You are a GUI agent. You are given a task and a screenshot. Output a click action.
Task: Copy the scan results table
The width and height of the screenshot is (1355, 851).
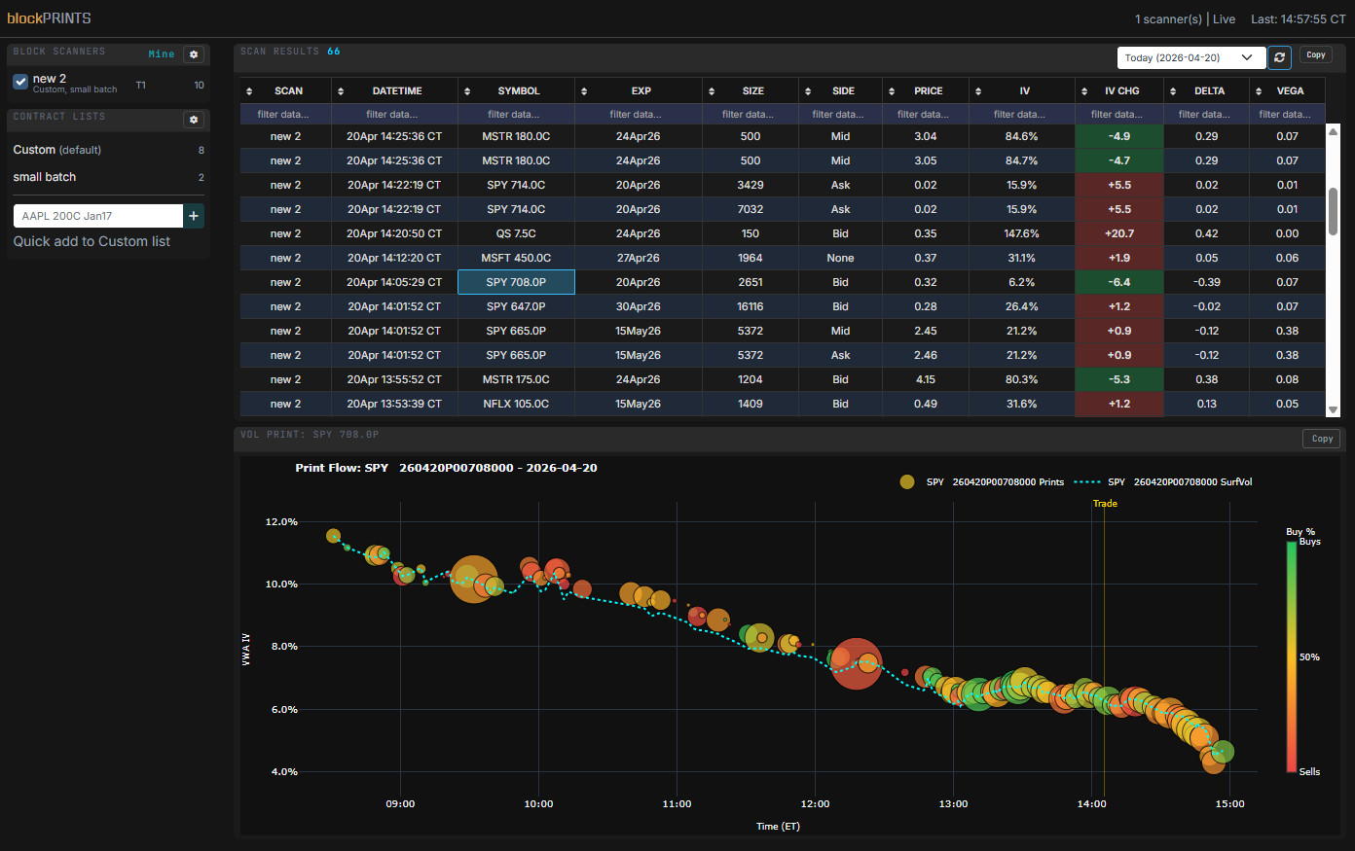[x=1316, y=55]
